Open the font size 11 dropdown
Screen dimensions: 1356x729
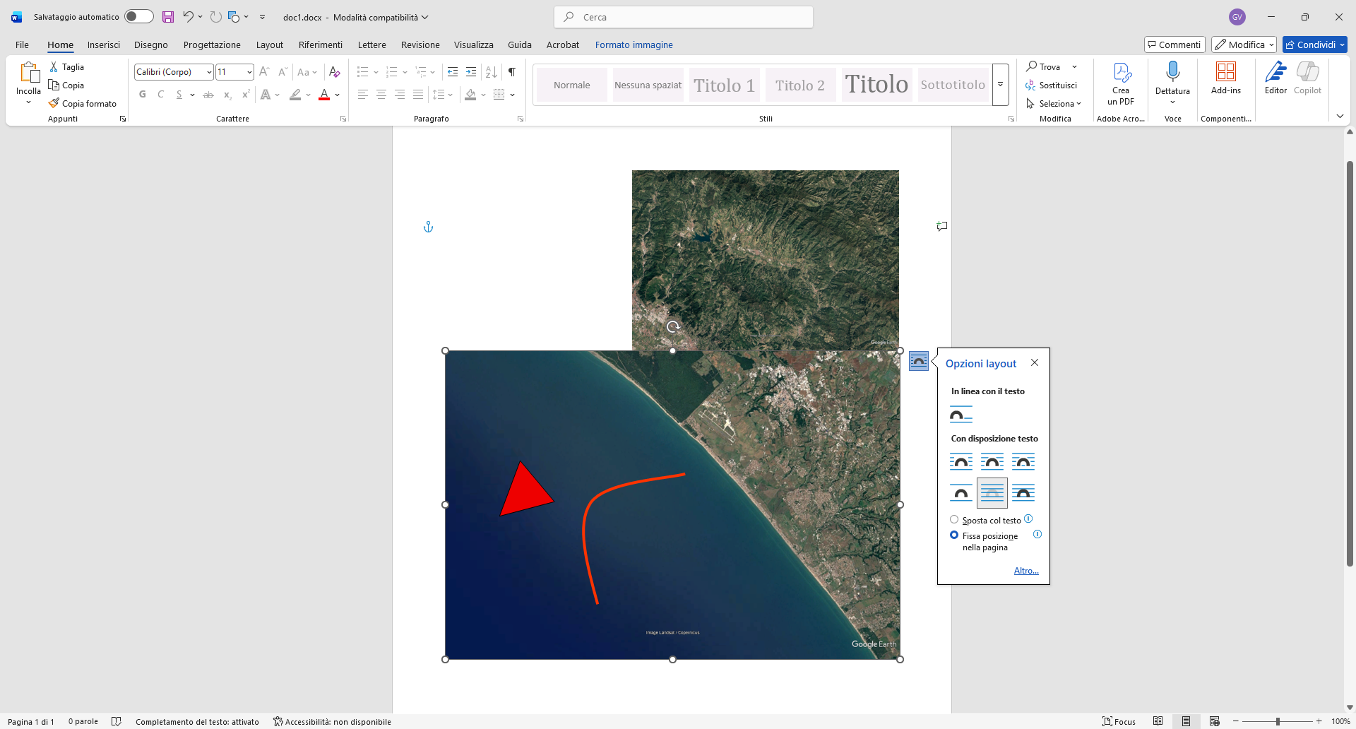click(x=249, y=72)
